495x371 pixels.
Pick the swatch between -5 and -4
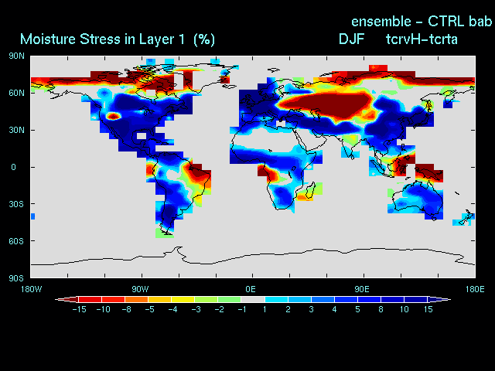(160, 299)
